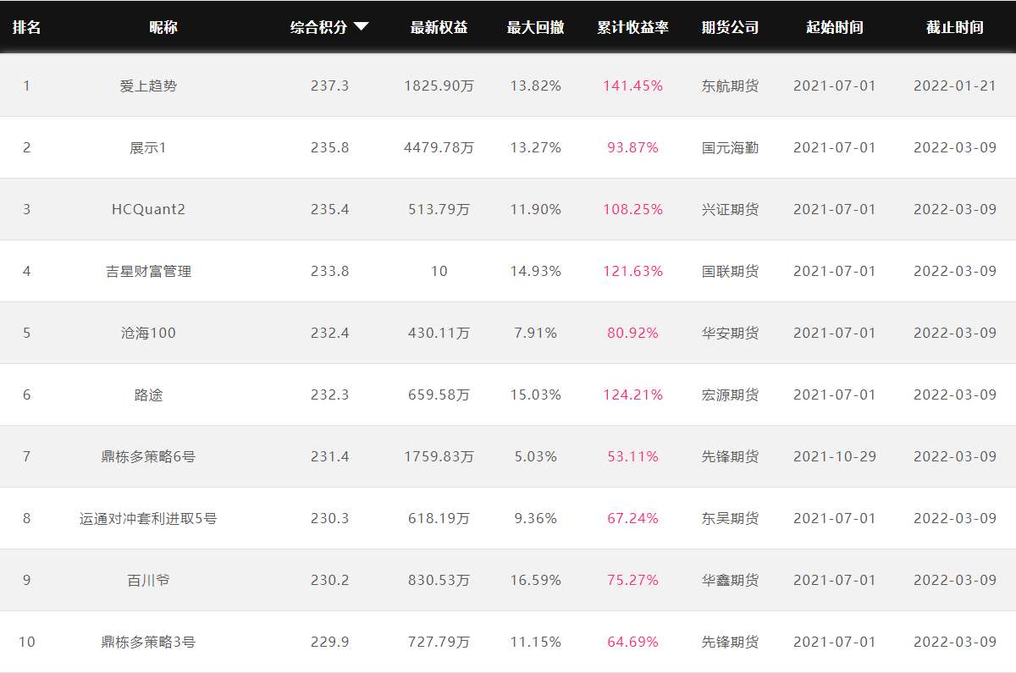
Task: Click the 宏源期货 company cell
Action: pos(730,394)
